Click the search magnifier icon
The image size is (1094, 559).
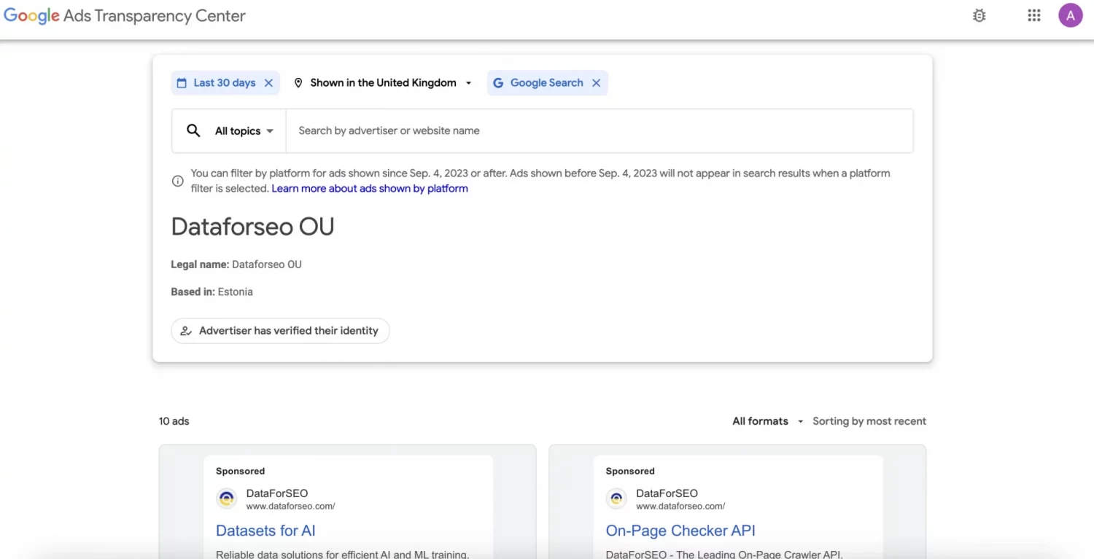(193, 130)
